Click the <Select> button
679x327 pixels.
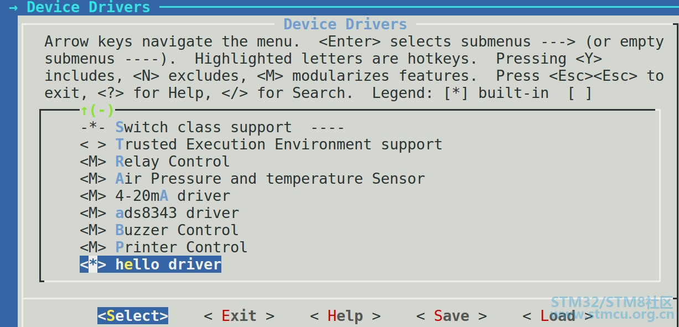[133, 316]
